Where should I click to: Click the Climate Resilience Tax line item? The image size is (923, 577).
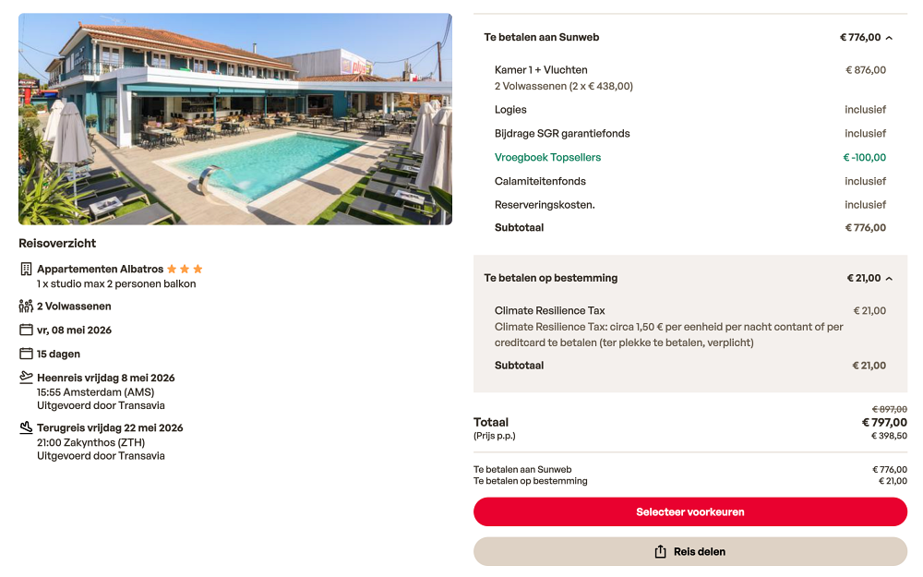(550, 311)
